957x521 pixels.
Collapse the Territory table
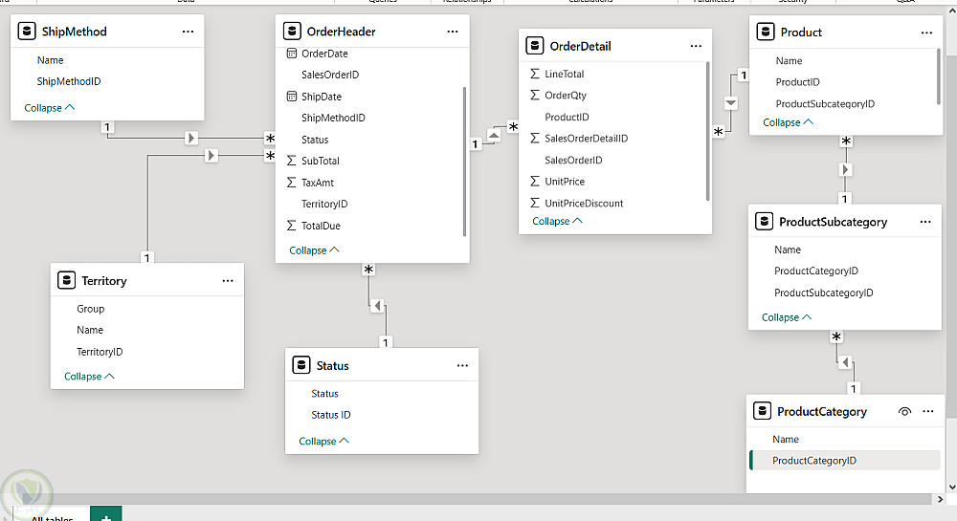click(89, 377)
